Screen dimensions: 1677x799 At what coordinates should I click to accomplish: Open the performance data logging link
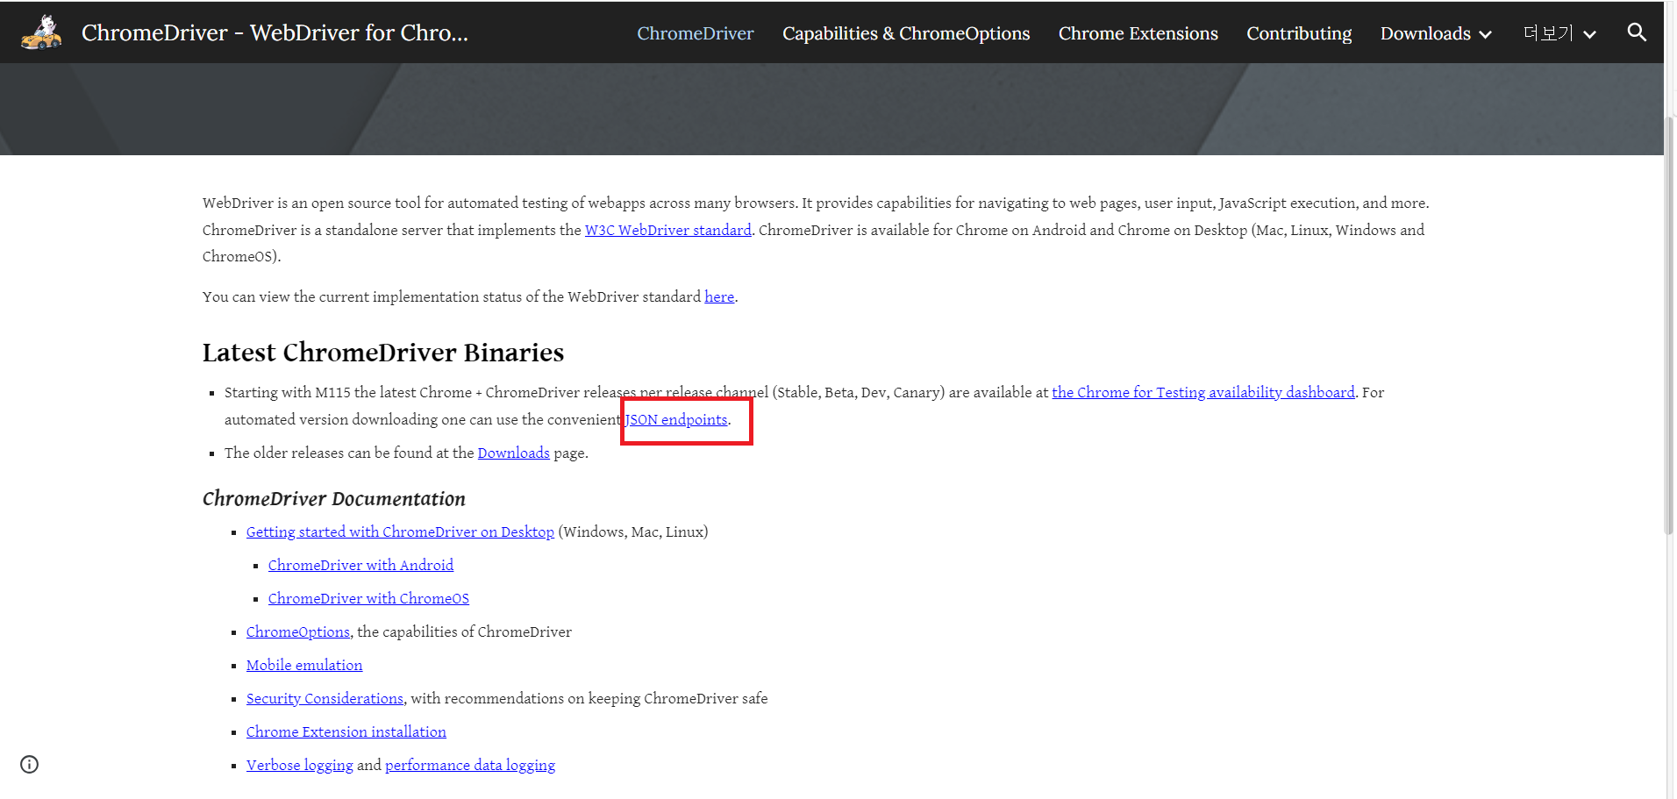click(x=470, y=765)
